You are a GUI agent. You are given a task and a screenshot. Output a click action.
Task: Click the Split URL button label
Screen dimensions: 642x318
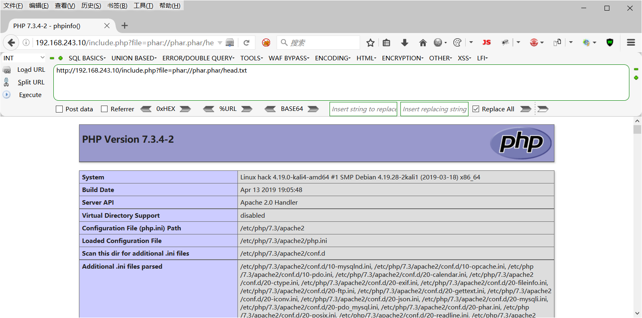[x=31, y=82]
